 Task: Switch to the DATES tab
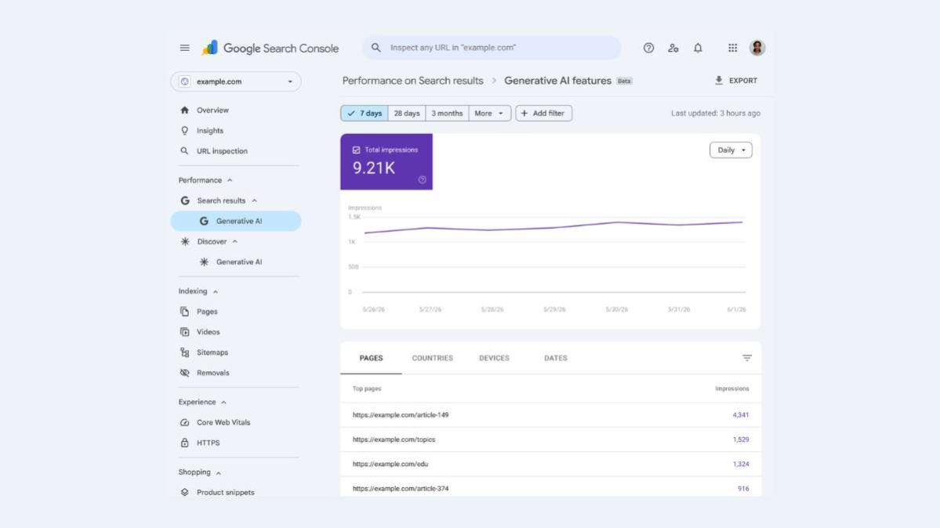[556, 358]
